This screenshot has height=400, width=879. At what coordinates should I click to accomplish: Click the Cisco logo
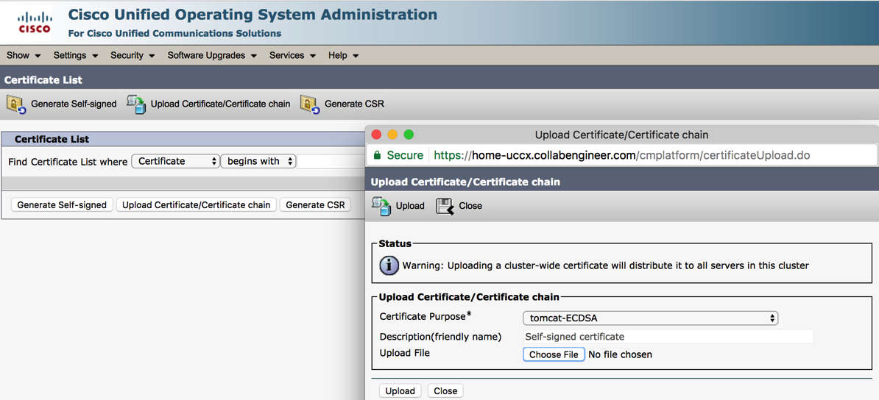click(35, 22)
